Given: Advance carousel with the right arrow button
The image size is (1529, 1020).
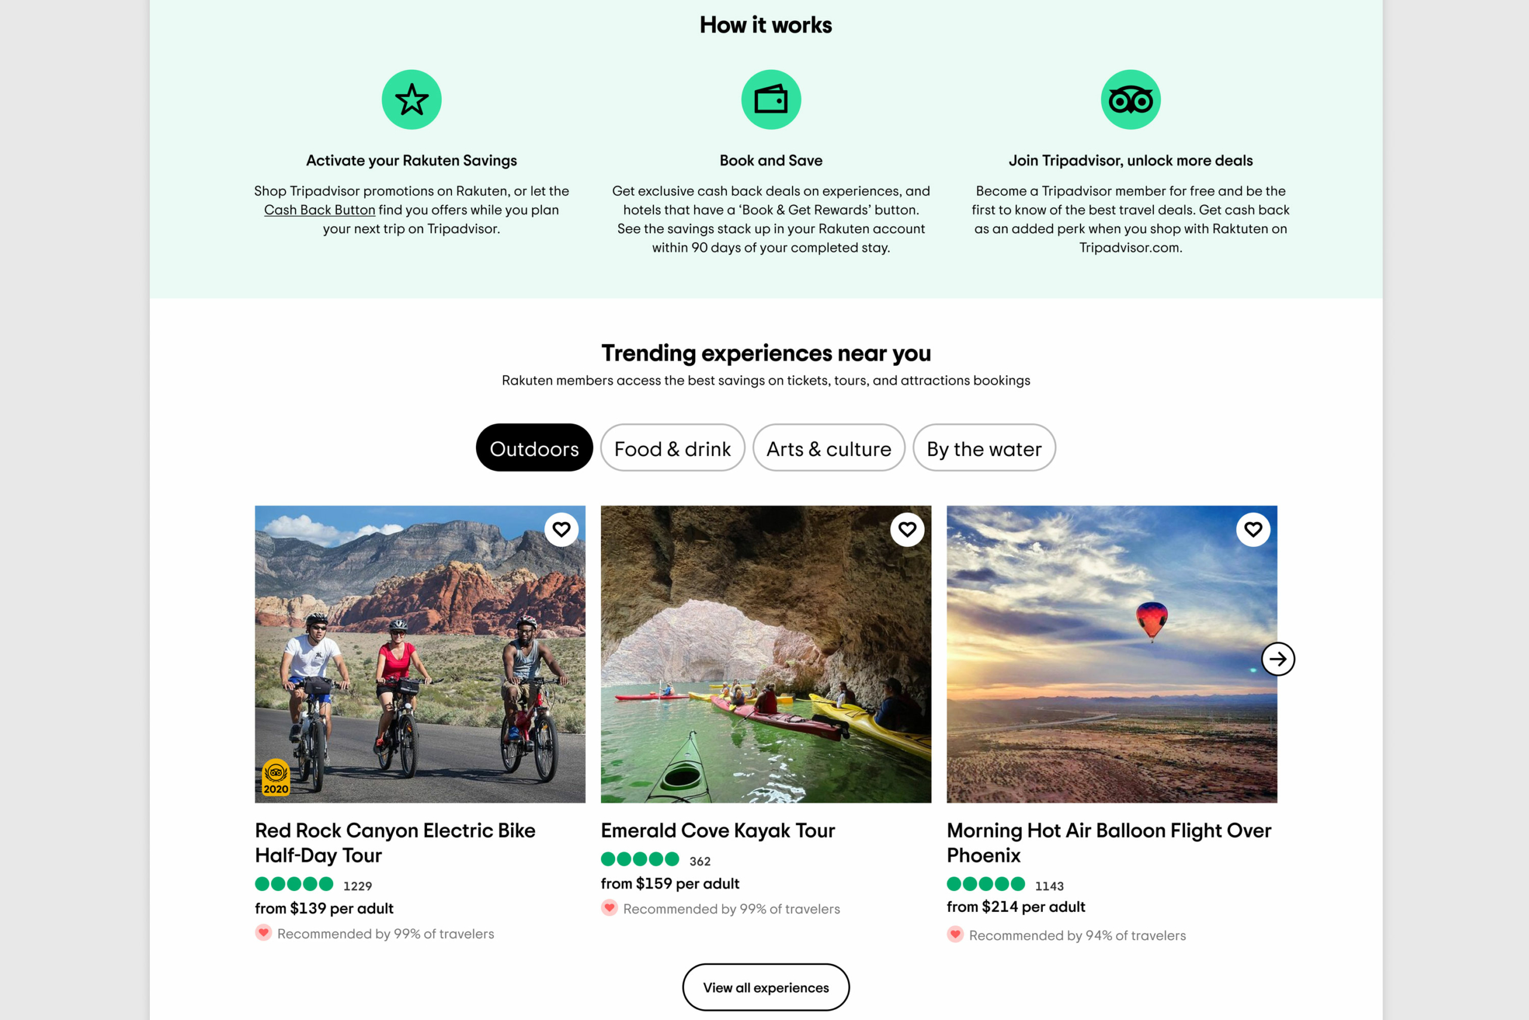Looking at the screenshot, I should pyautogui.click(x=1278, y=659).
